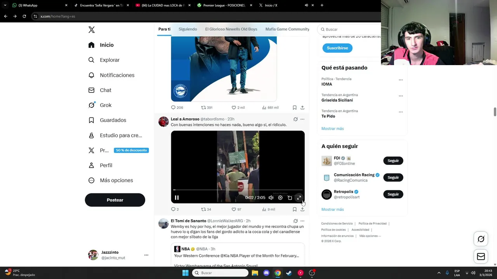
Task: Open Grok from the sidebar
Action: click(100, 105)
